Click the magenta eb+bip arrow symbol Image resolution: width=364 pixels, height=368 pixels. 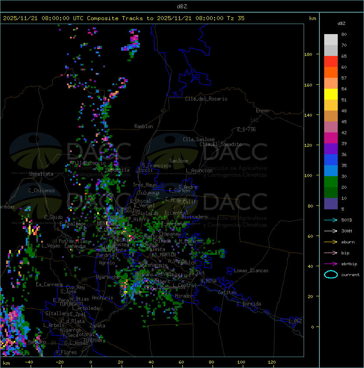point(331,264)
